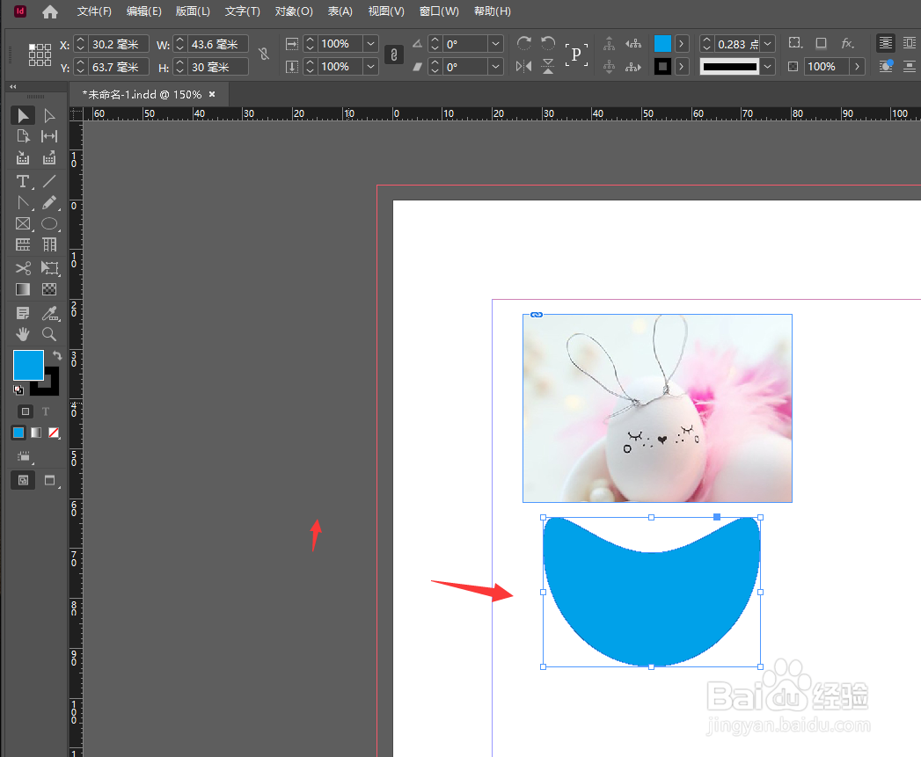
Task: Expand the stroke weight 0.283 dropdown
Action: 768,44
